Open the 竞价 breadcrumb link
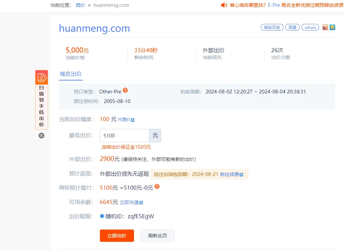Image resolution: width=344 pixels, height=250 pixels. point(80,5)
